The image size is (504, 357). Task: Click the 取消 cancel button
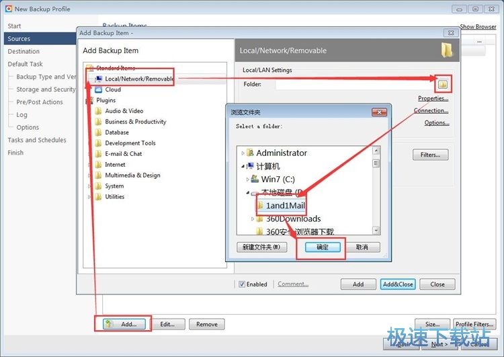pyautogui.click(x=362, y=247)
